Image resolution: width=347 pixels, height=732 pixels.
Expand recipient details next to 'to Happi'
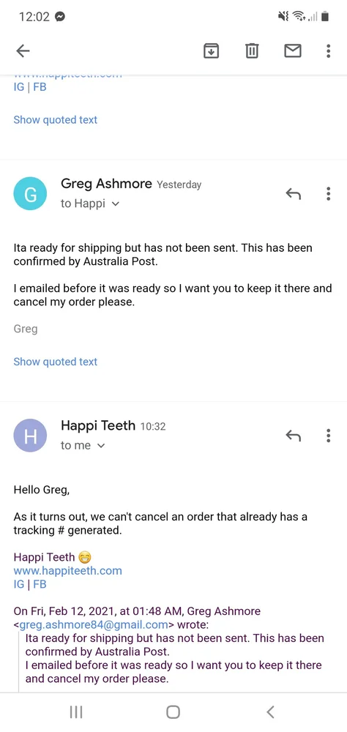(x=116, y=204)
